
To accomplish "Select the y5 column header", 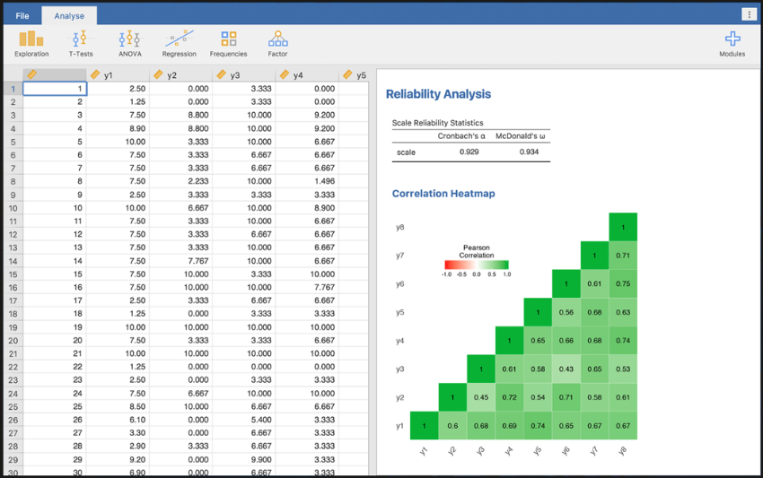I will (x=354, y=75).
